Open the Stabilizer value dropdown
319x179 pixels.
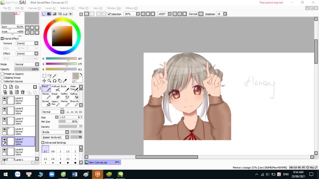pyautogui.click(x=225, y=14)
